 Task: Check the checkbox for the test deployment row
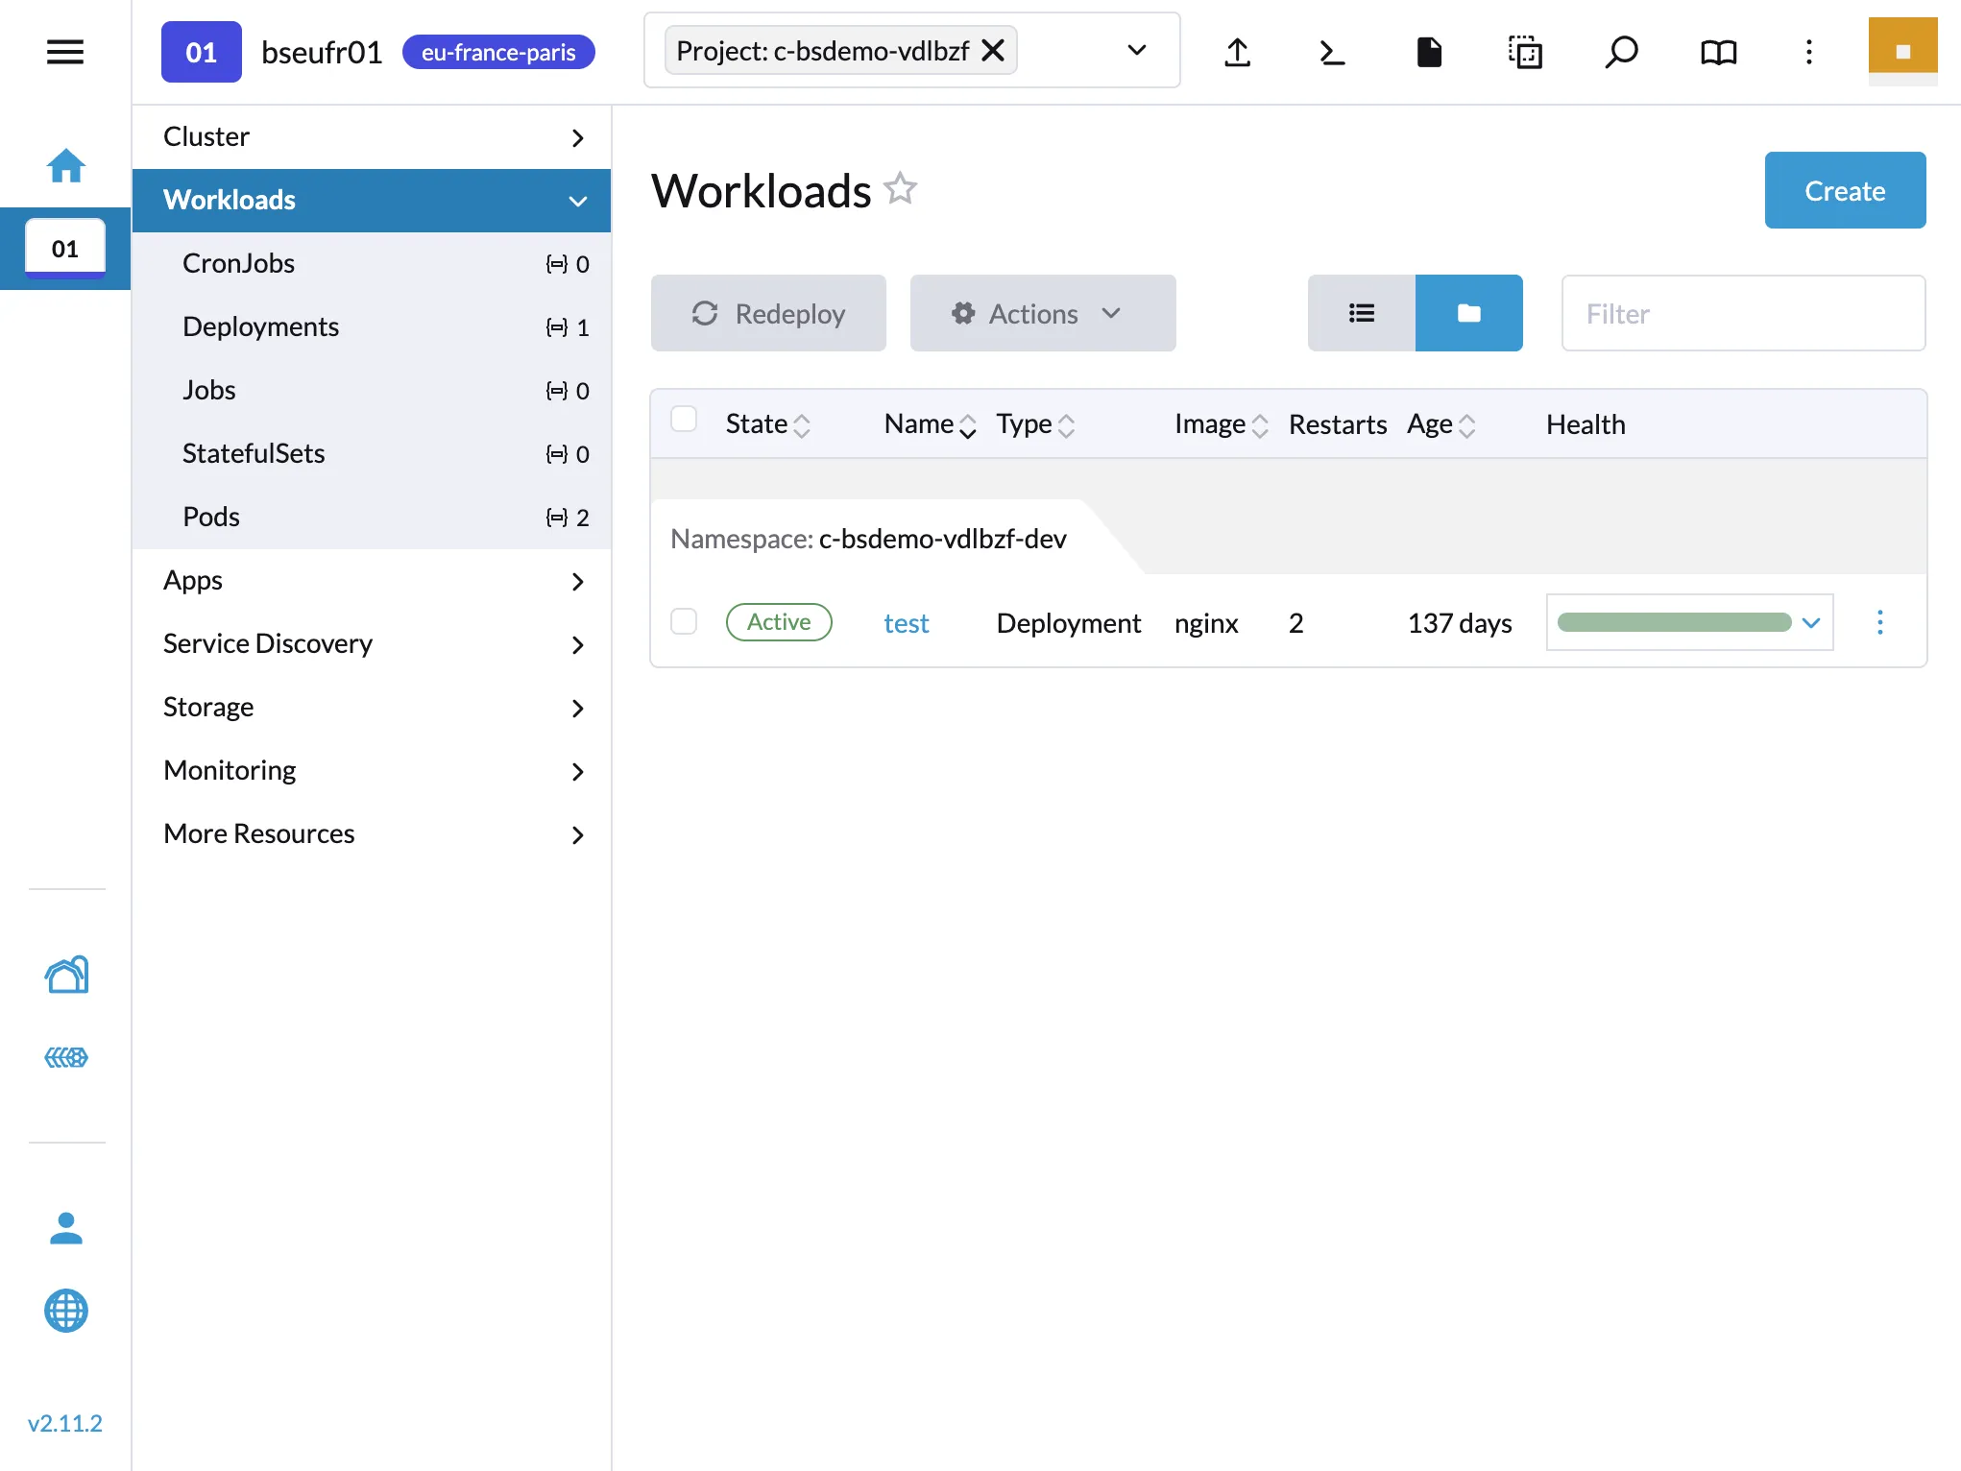point(684,622)
